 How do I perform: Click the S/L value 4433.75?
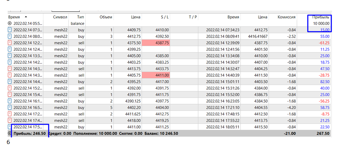[162, 69]
